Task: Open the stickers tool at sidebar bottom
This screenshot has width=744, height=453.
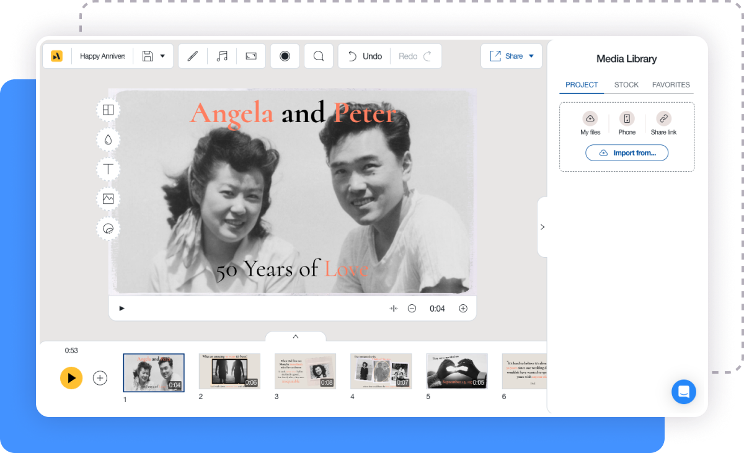Action: pos(108,228)
